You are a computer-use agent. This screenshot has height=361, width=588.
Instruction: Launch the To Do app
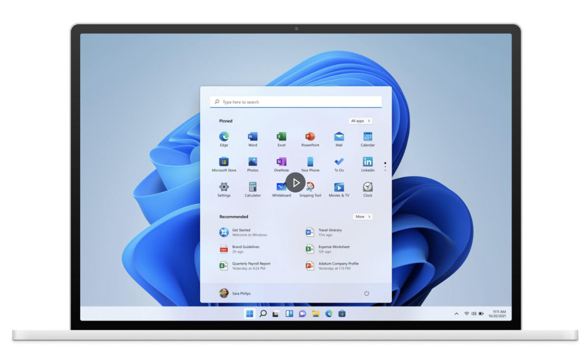(339, 164)
